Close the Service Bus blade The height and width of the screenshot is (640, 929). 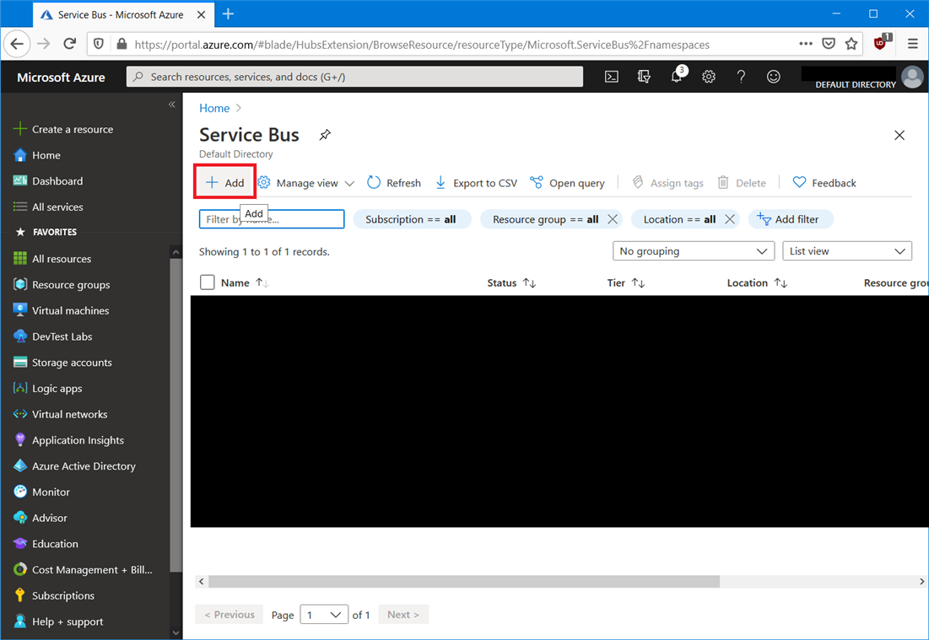899,135
